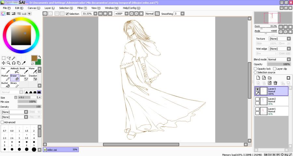The width and height of the screenshot is (293, 156).
Task: Select the Eraser tool
Action: pyautogui.click(x=15, y=78)
